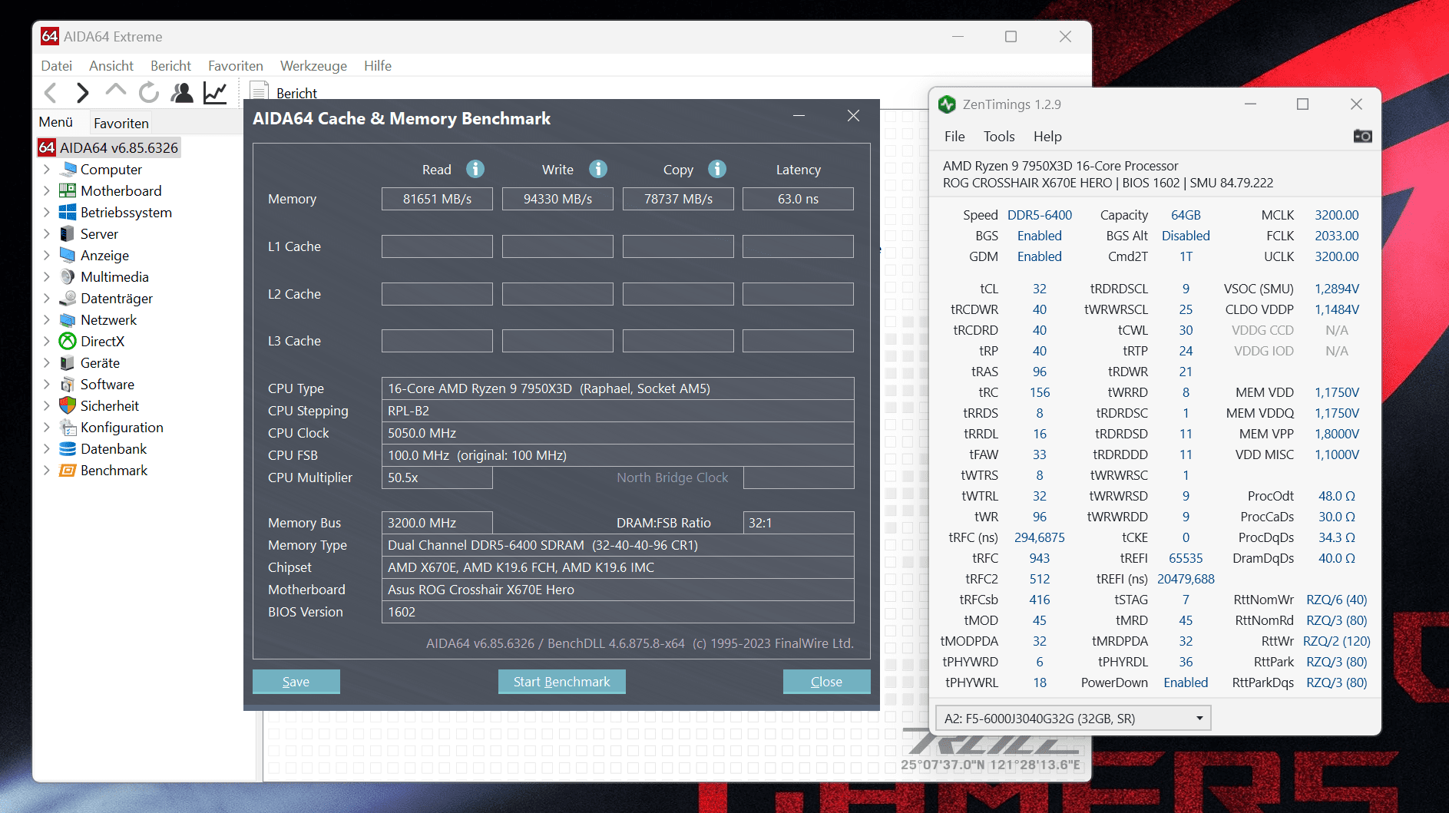The width and height of the screenshot is (1449, 813).
Task: Click the Close button in benchmark dialog
Action: (x=826, y=682)
